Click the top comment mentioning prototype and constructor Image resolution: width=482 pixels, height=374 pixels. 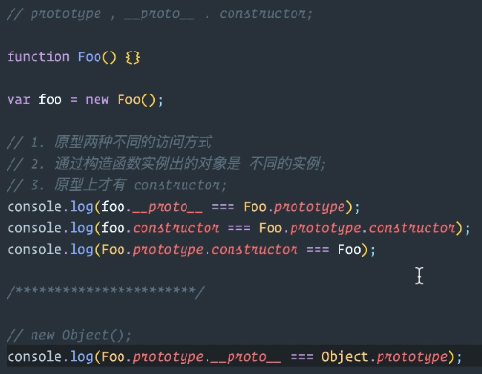(x=160, y=14)
